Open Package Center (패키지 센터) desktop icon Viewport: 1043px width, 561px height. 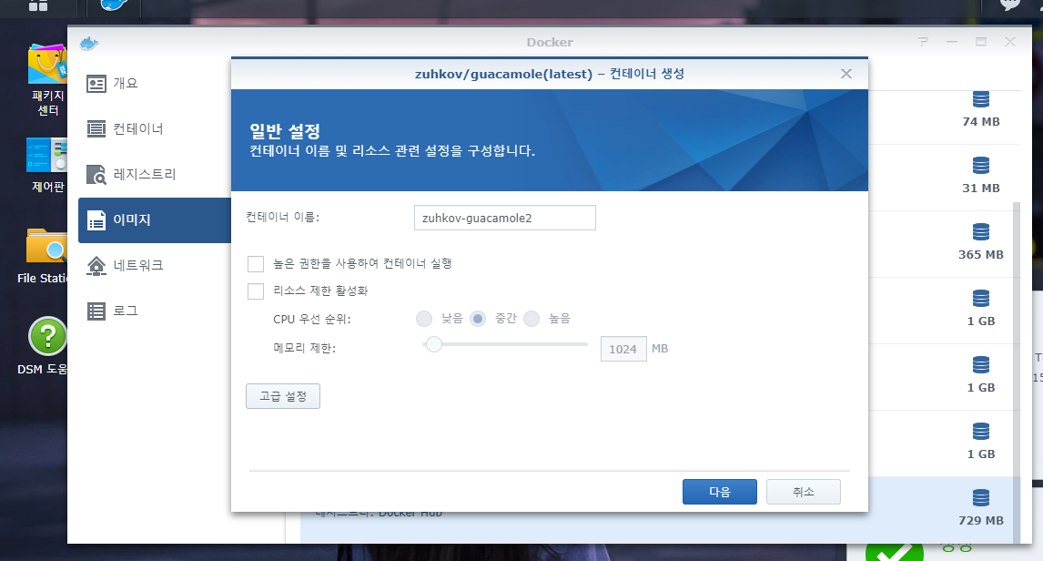click(47, 80)
